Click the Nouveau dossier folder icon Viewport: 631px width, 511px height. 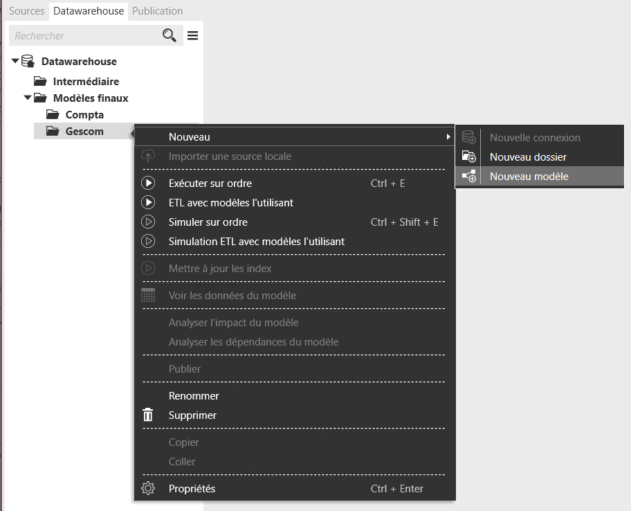click(x=469, y=157)
